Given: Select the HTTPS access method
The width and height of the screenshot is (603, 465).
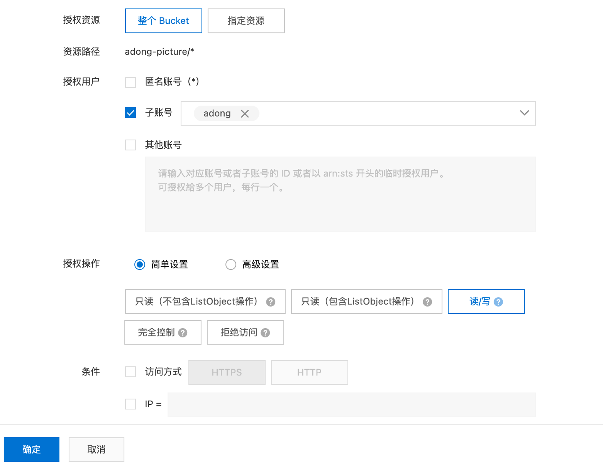Looking at the screenshot, I should click(x=227, y=372).
